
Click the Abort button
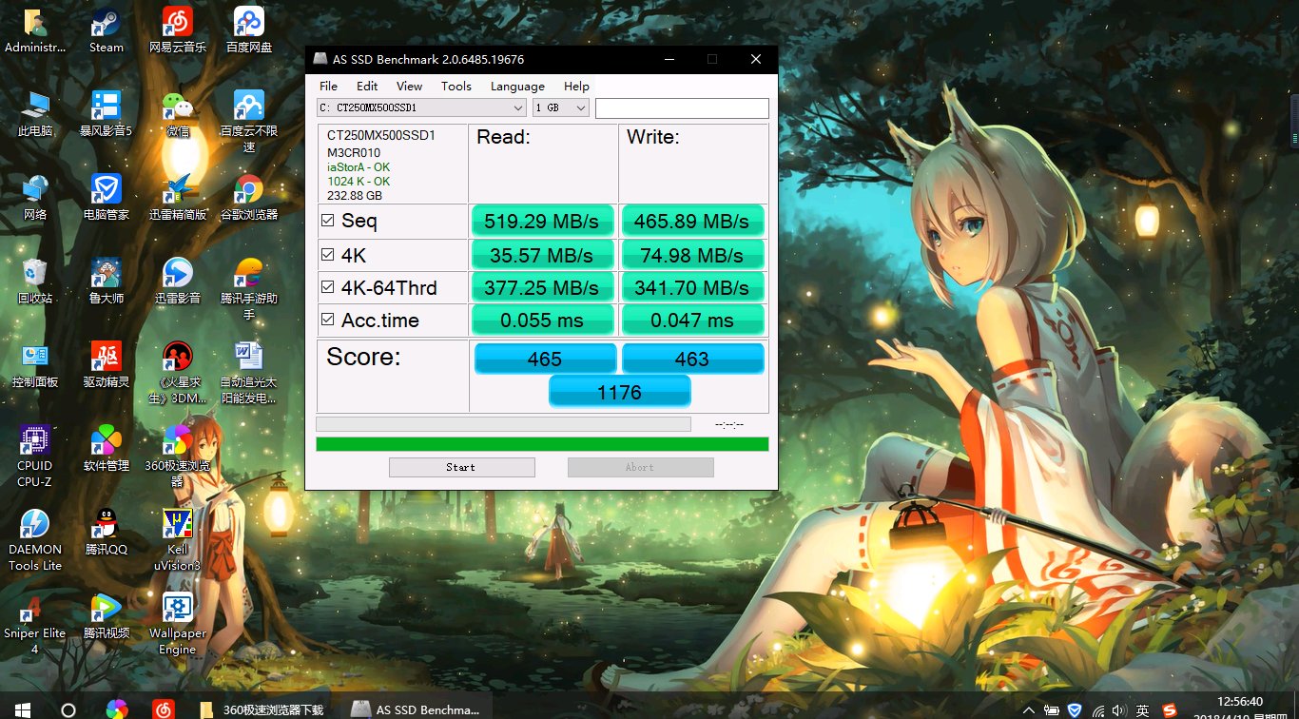[640, 467]
